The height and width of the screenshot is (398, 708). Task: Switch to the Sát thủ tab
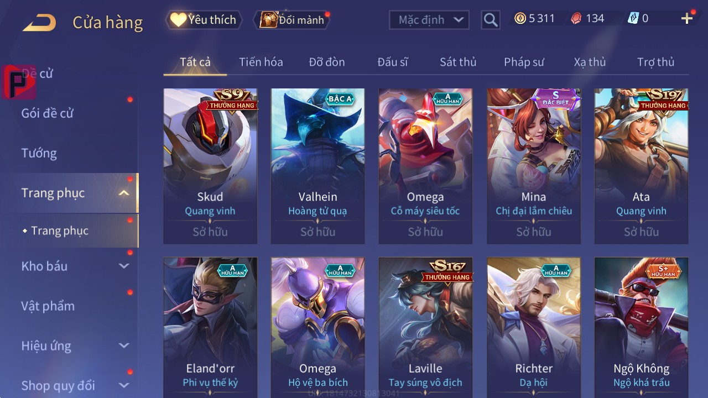pyautogui.click(x=458, y=62)
